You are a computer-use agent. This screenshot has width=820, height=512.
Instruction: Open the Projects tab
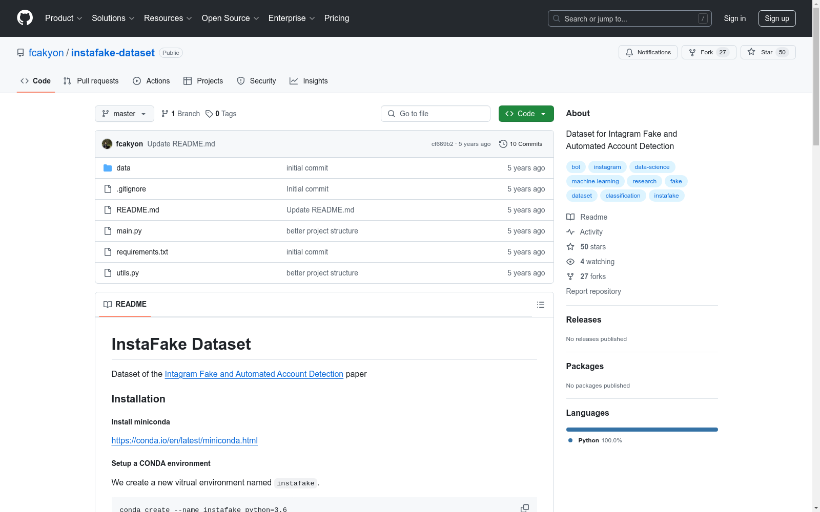[x=203, y=81]
